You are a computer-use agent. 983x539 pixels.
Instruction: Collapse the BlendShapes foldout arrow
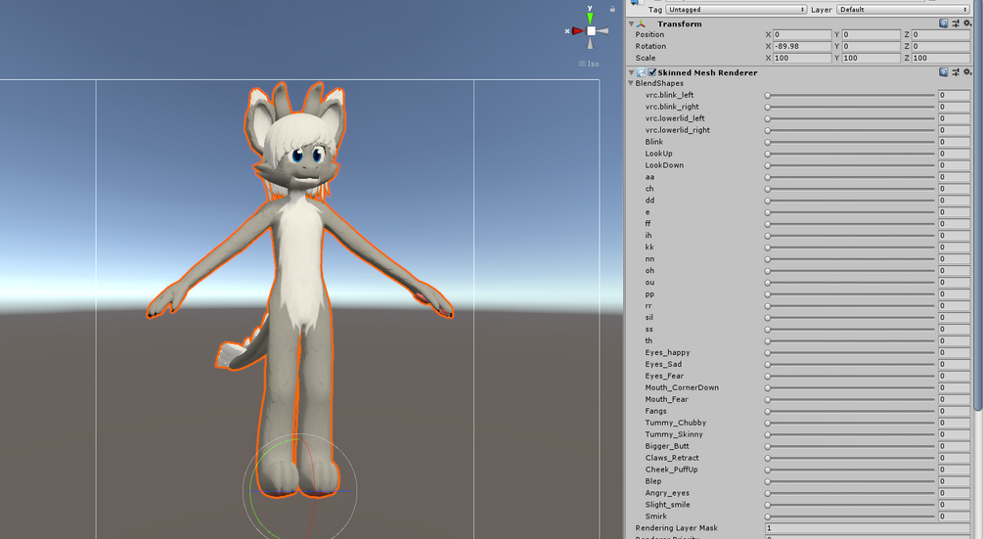tap(631, 83)
